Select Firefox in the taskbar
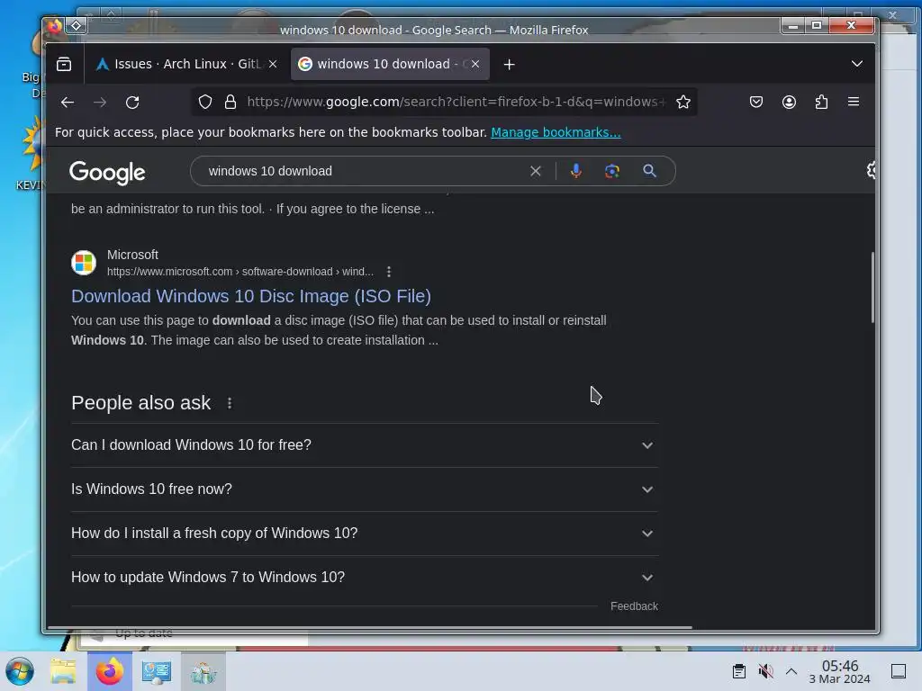 point(110,671)
